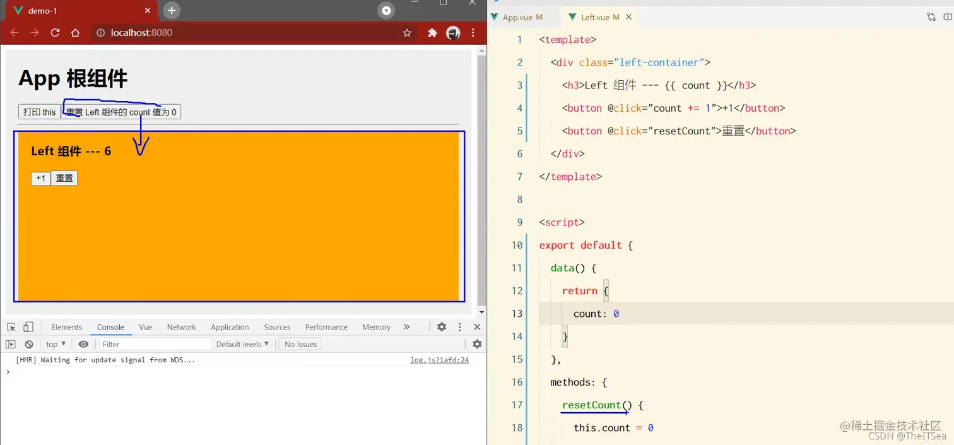This screenshot has width=954, height=445.
Task: Click the HMR waiting console message
Action: [x=105, y=360]
